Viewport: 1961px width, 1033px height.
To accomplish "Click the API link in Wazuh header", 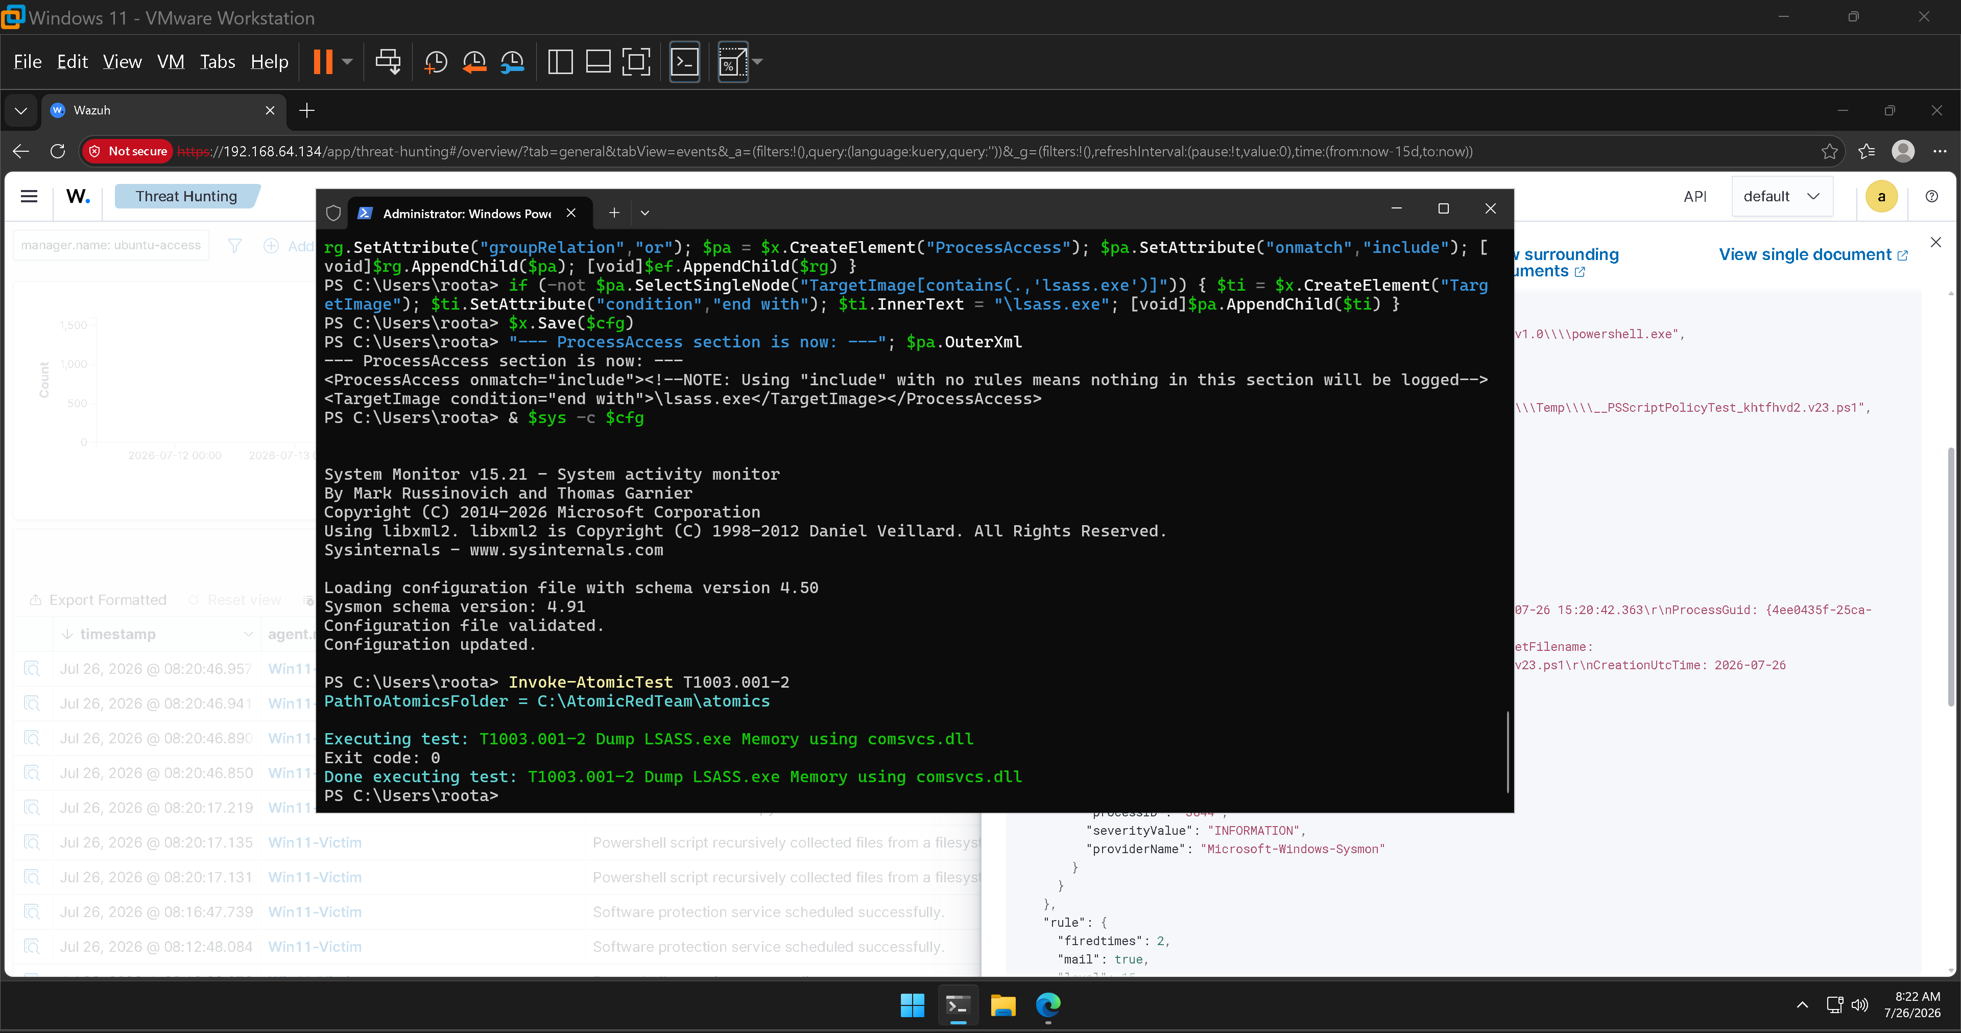I will 1694,197.
